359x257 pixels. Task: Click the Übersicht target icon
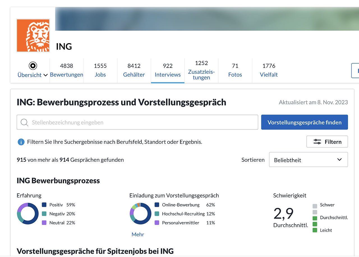pyautogui.click(x=33, y=66)
